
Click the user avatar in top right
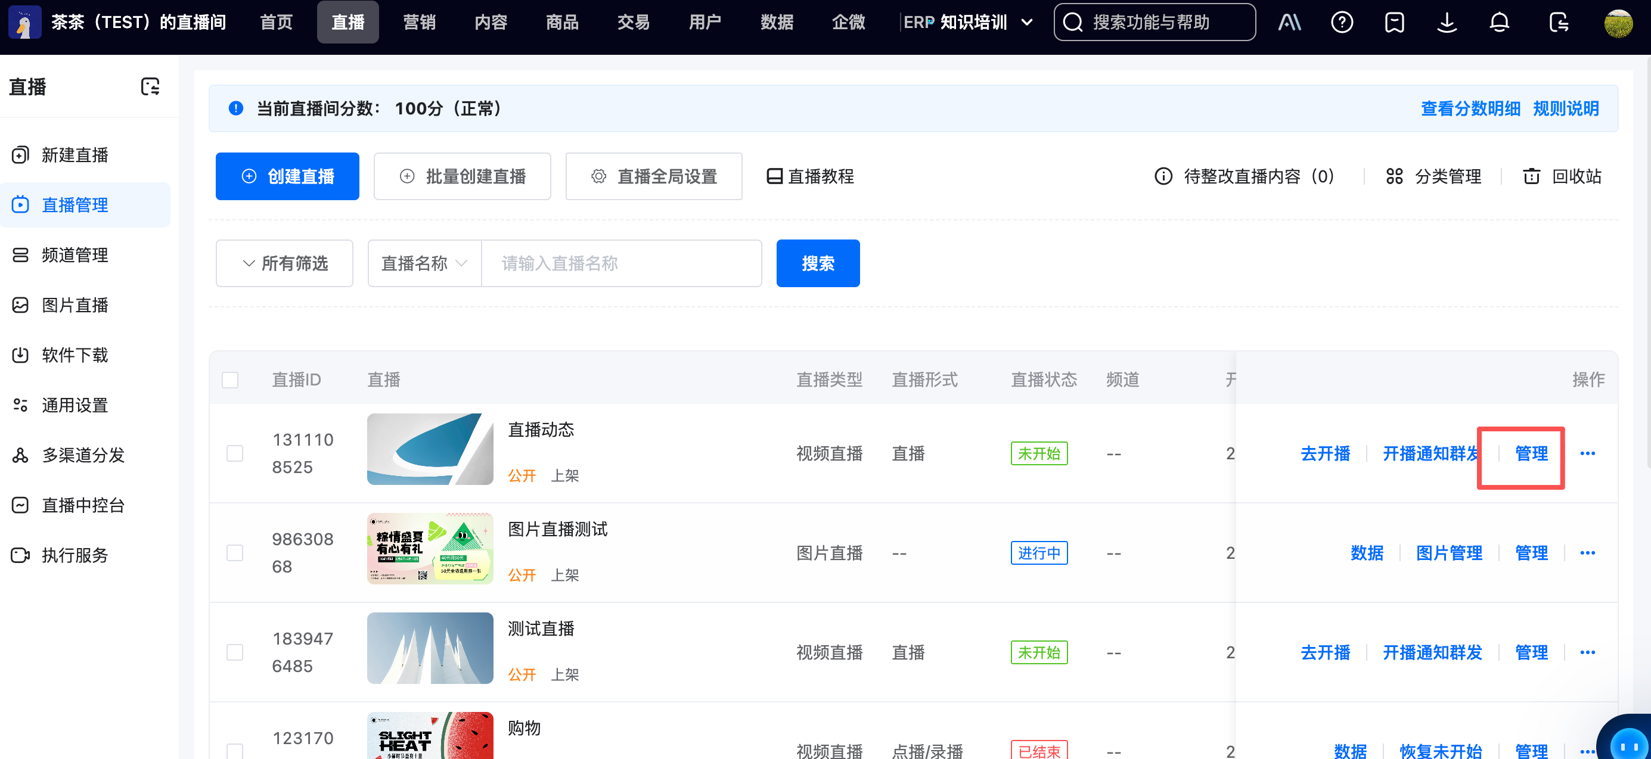(1618, 24)
